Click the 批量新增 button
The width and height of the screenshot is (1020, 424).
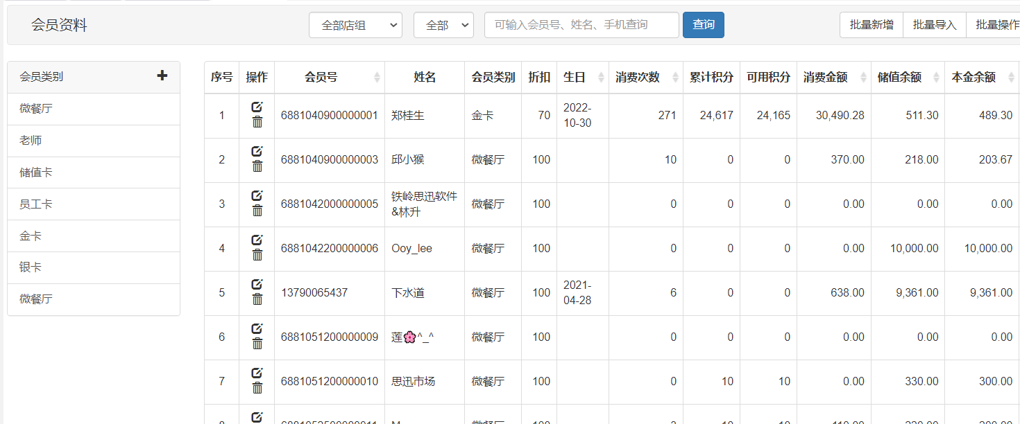(x=871, y=25)
